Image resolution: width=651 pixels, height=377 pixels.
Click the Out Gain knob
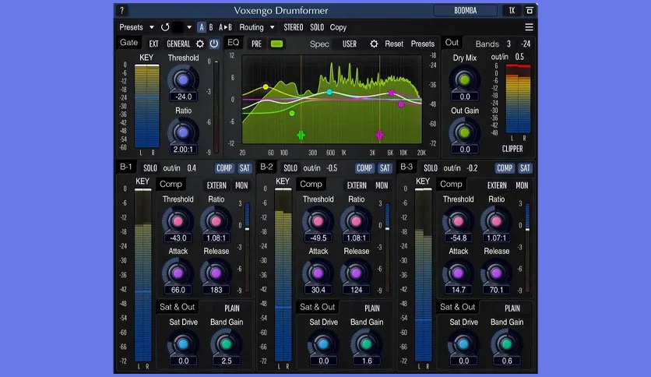tap(465, 132)
